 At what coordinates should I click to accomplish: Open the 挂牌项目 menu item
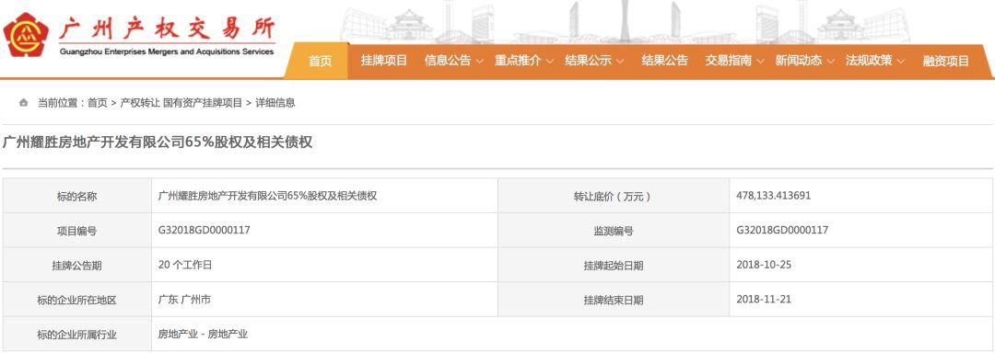[384, 61]
